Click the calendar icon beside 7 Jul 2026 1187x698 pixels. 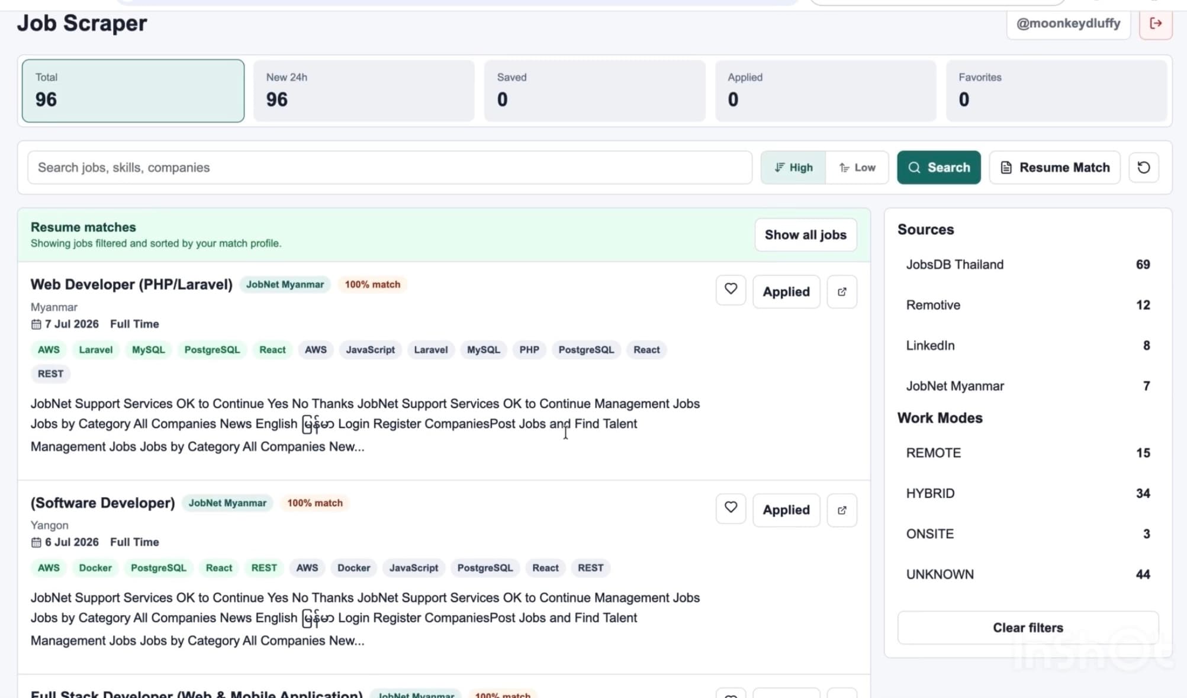coord(36,324)
